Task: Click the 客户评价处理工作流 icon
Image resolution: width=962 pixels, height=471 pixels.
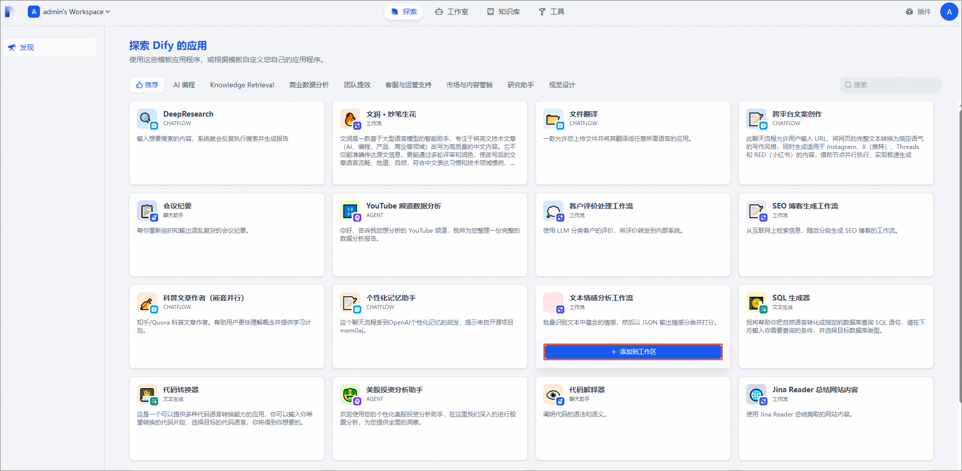Action: pos(553,211)
